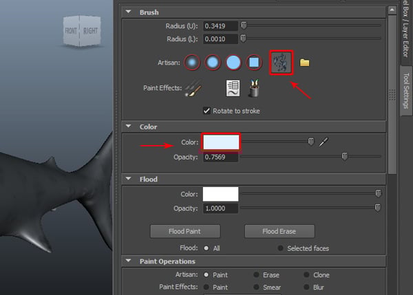Viewport: 413px width, 295px height.
Task: Collapse the Brush section
Action: [128, 12]
